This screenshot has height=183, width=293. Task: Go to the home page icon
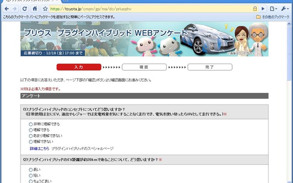[35, 9]
